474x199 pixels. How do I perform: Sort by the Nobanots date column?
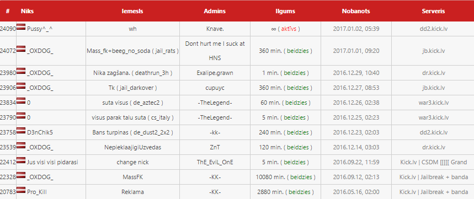[x=356, y=11]
